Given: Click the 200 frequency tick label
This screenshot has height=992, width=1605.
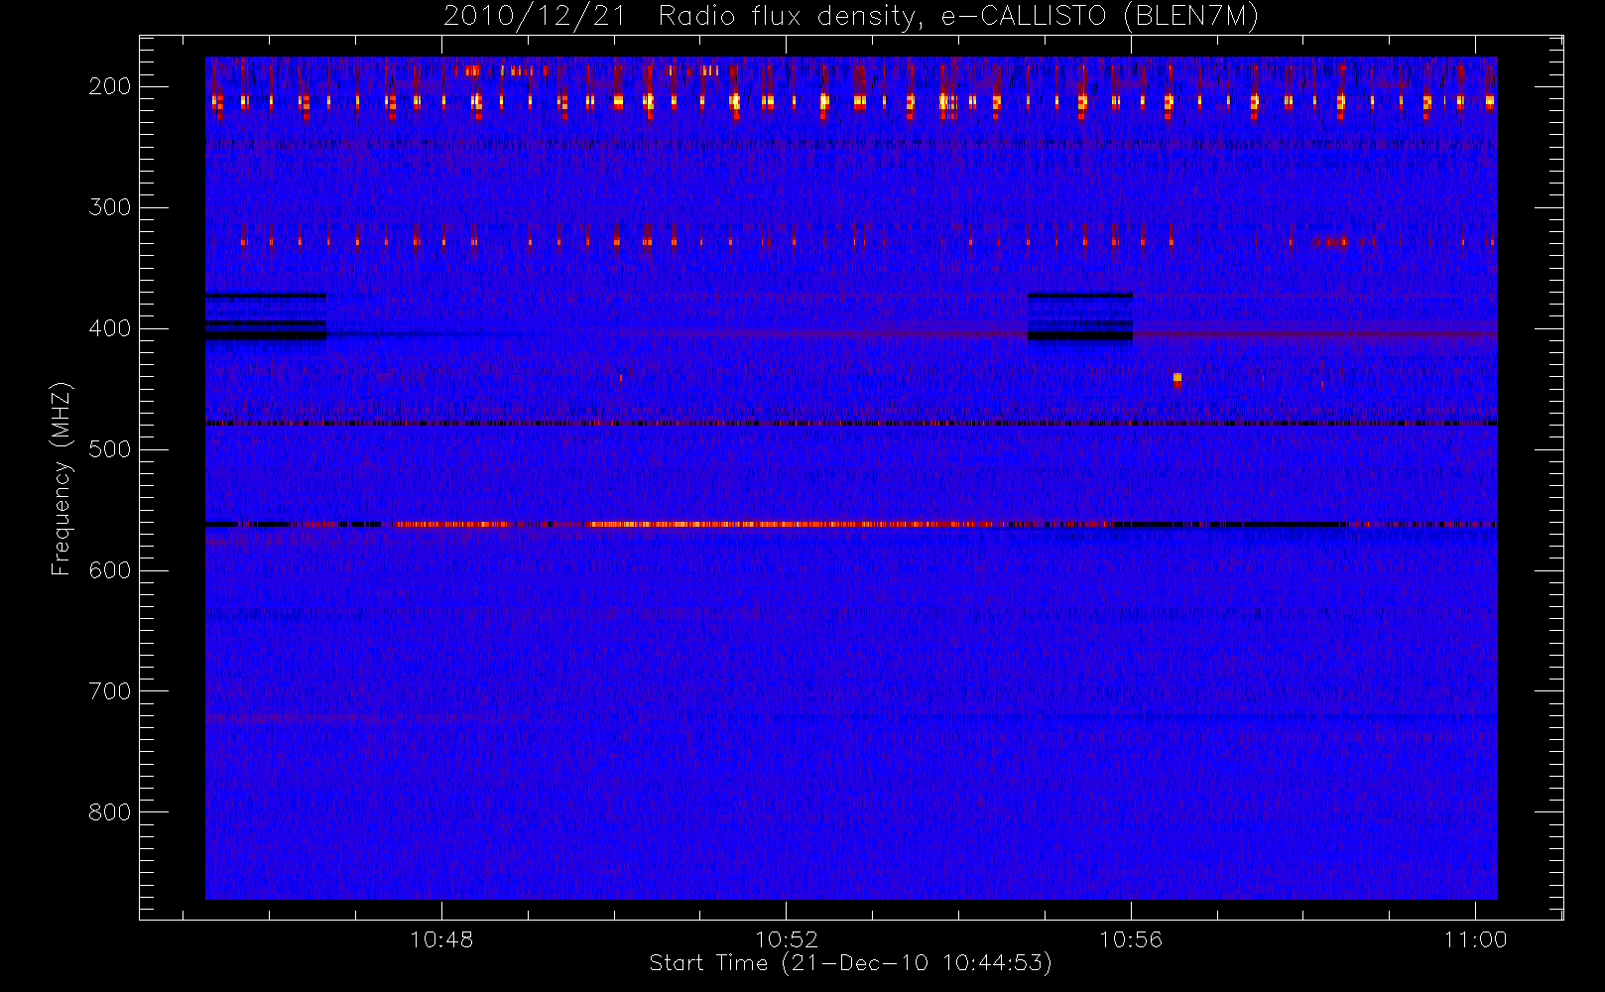Looking at the screenshot, I should tap(110, 86).
